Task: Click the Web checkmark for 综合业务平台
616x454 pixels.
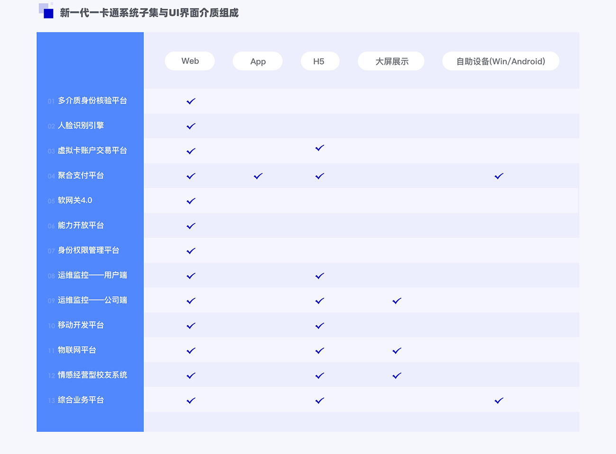Action: (x=191, y=401)
